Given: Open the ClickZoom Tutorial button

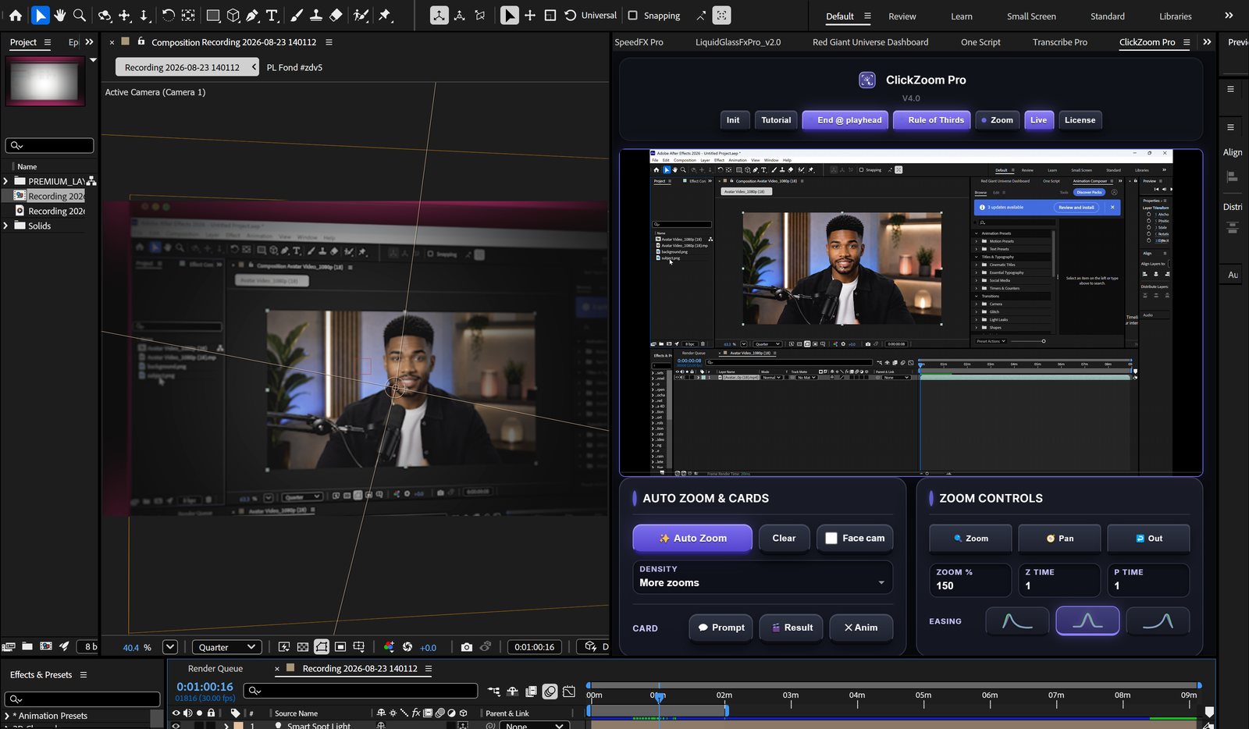Looking at the screenshot, I should click(776, 120).
